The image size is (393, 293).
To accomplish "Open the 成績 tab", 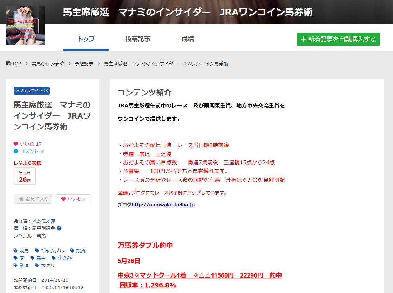I will pos(188,39).
